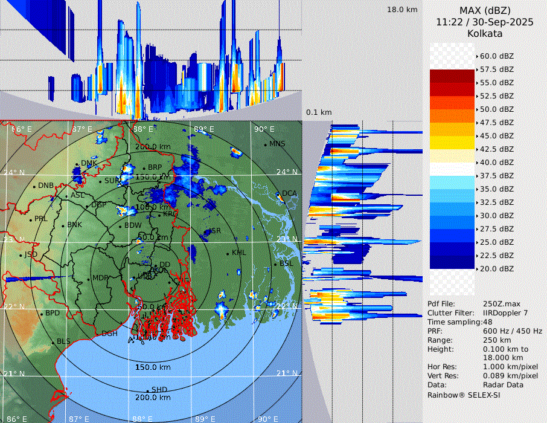Select the darkest blue 20.0 dBZ swatch
The image size is (547, 423).
click(452, 262)
